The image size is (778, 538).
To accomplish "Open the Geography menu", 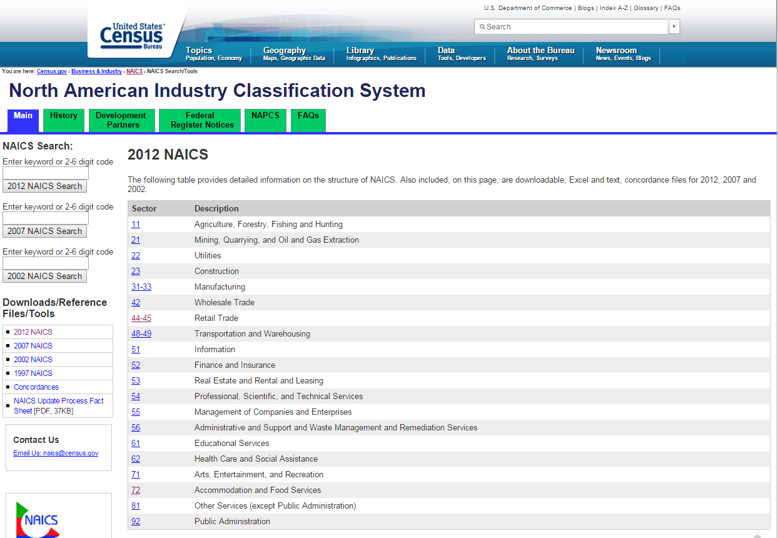I will pyautogui.click(x=294, y=54).
